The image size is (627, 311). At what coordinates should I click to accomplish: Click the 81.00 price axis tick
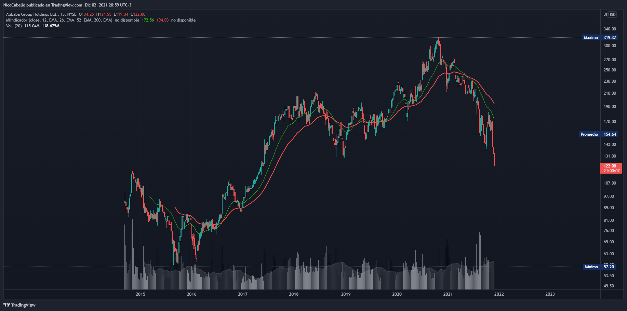(x=609, y=220)
